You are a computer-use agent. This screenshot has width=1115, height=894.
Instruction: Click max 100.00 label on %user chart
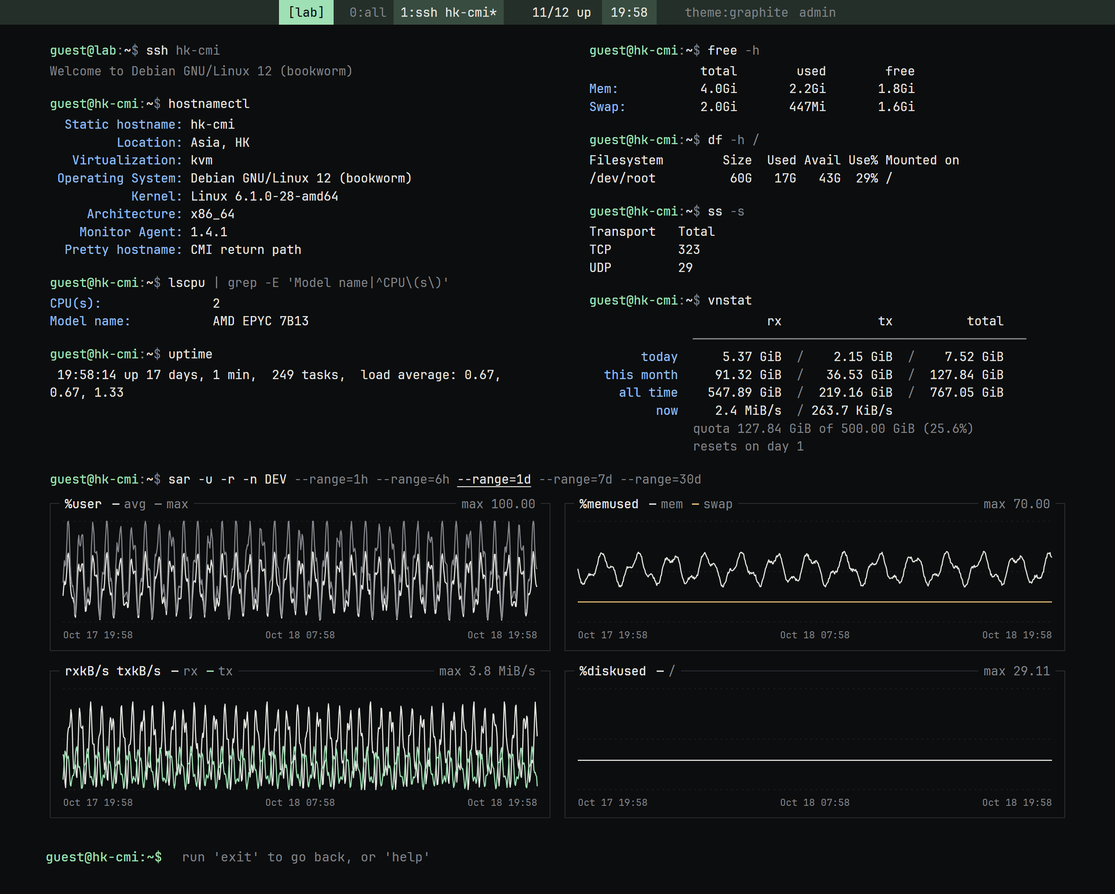point(498,504)
